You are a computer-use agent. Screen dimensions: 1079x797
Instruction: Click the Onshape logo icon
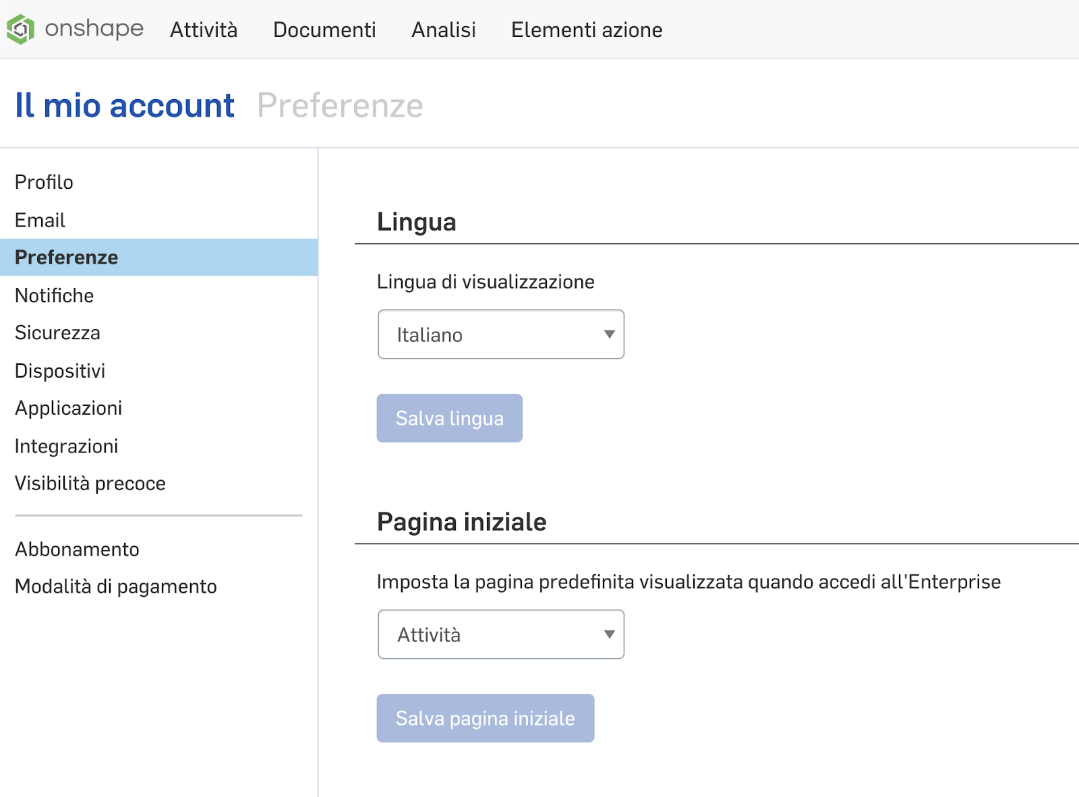21,29
